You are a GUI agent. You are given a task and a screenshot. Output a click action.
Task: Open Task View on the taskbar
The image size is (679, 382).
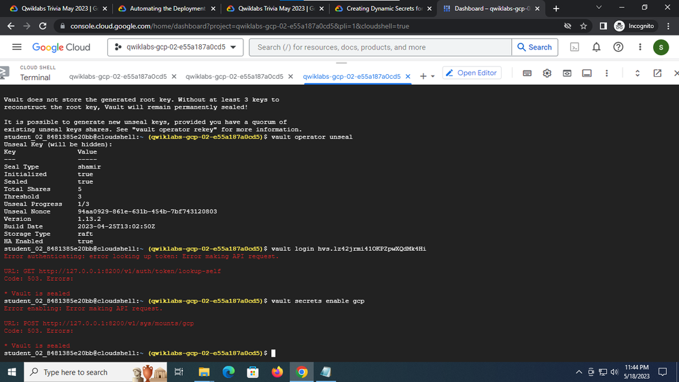[178, 372]
